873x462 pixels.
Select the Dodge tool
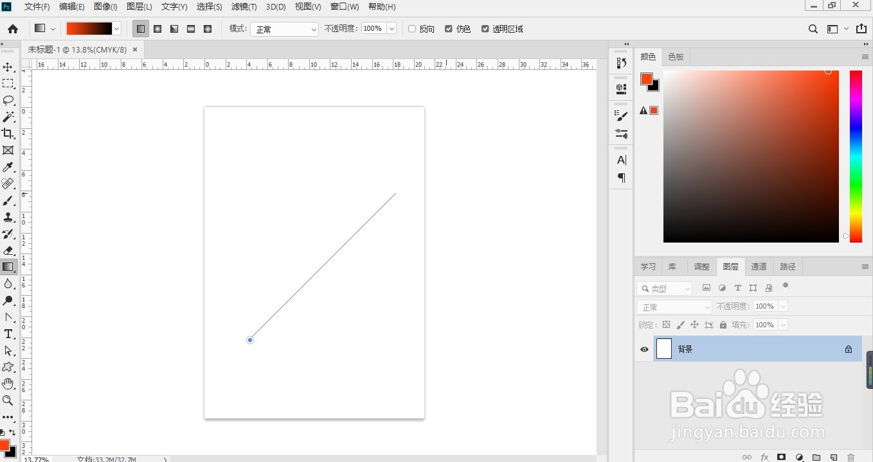(x=8, y=300)
